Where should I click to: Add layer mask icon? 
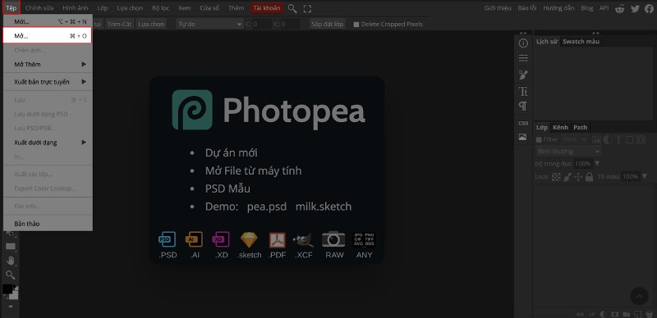[614, 314]
